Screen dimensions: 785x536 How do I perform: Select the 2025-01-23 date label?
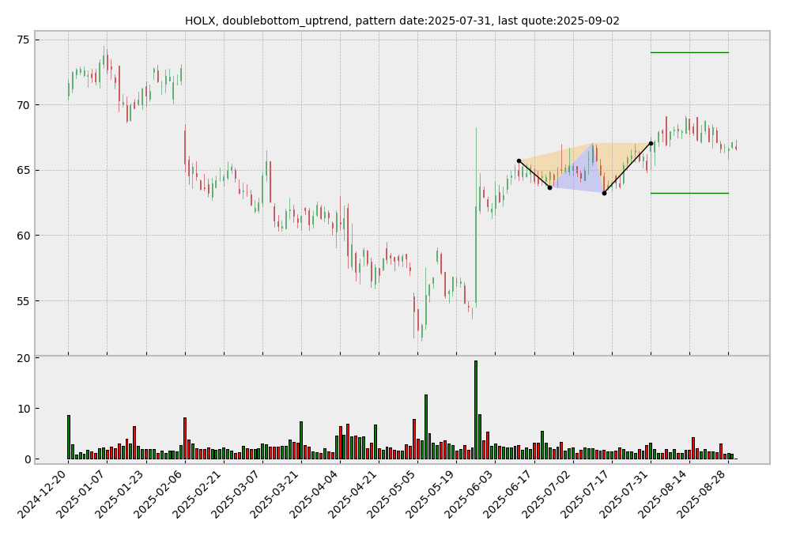pos(121,494)
